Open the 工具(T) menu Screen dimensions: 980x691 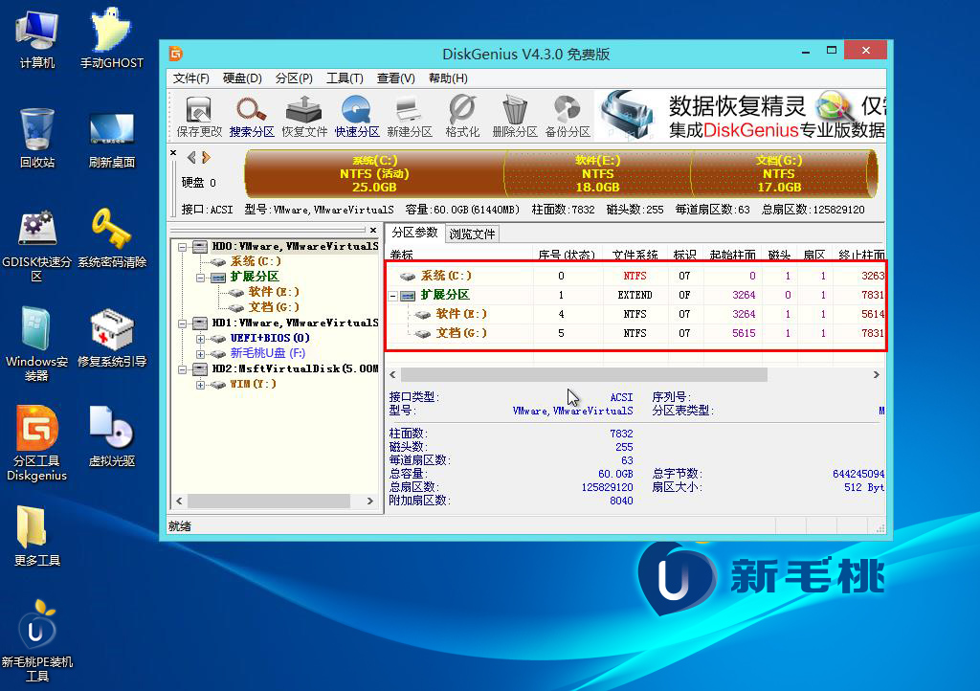click(x=345, y=78)
